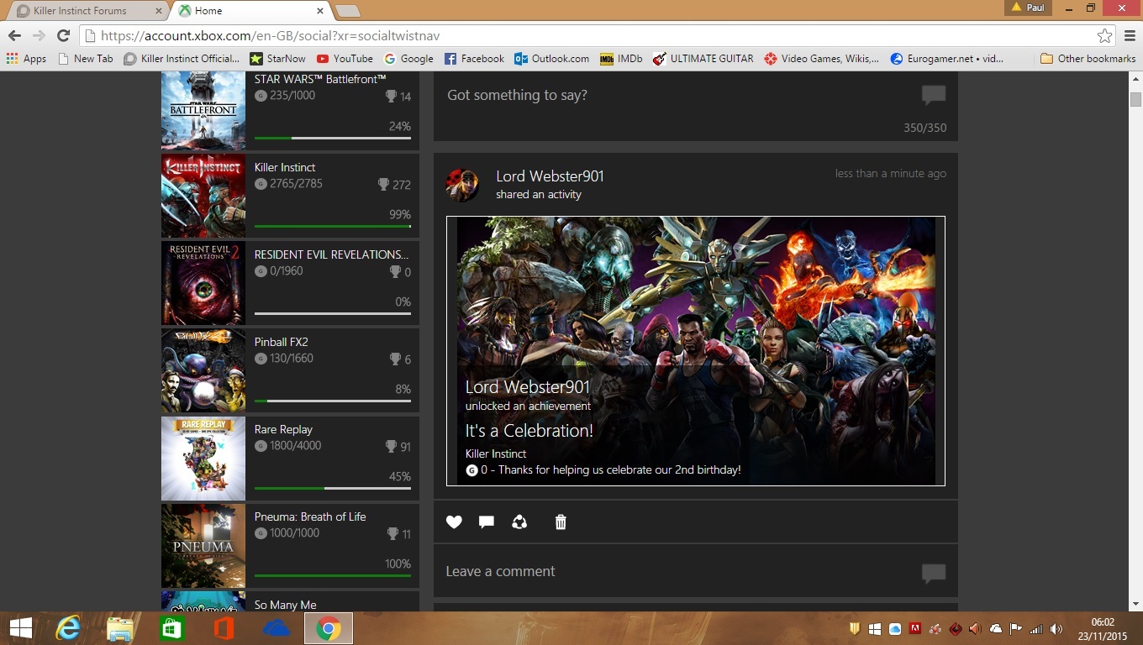Click the Pneuma cover thumbnail

[x=203, y=545]
